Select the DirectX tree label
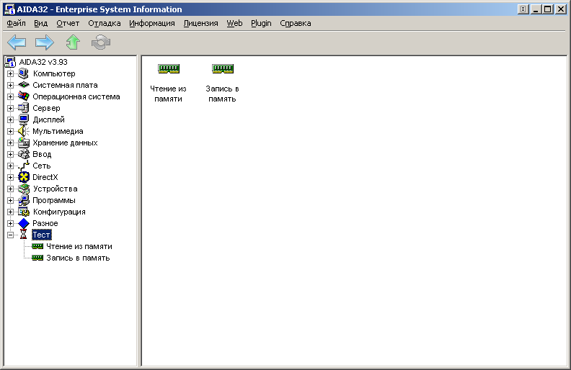The width and height of the screenshot is (571, 370). 45,177
